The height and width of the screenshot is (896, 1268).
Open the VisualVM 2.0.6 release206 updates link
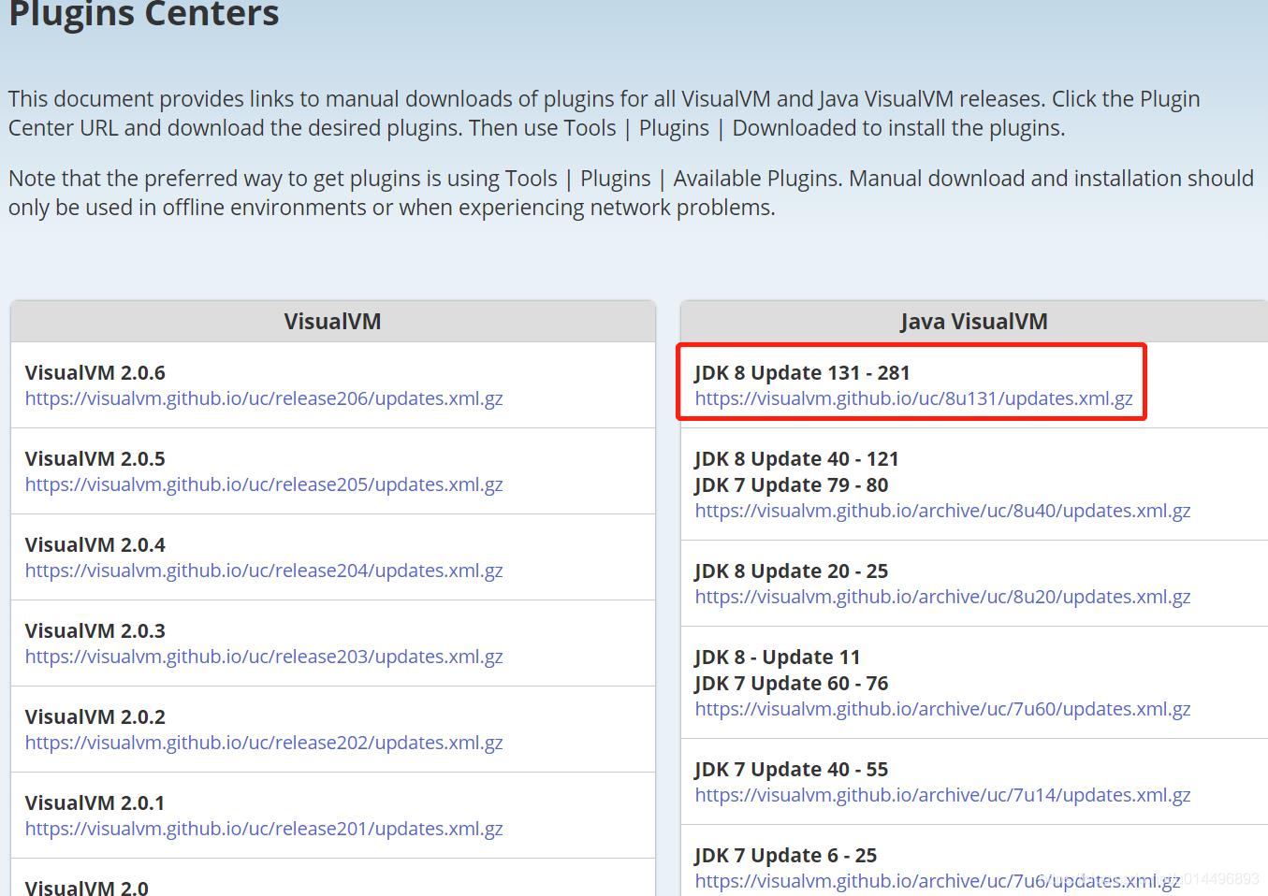coord(264,398)
